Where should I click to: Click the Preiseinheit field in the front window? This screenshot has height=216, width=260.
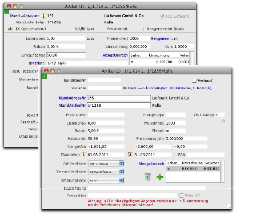tap(175, 123)
